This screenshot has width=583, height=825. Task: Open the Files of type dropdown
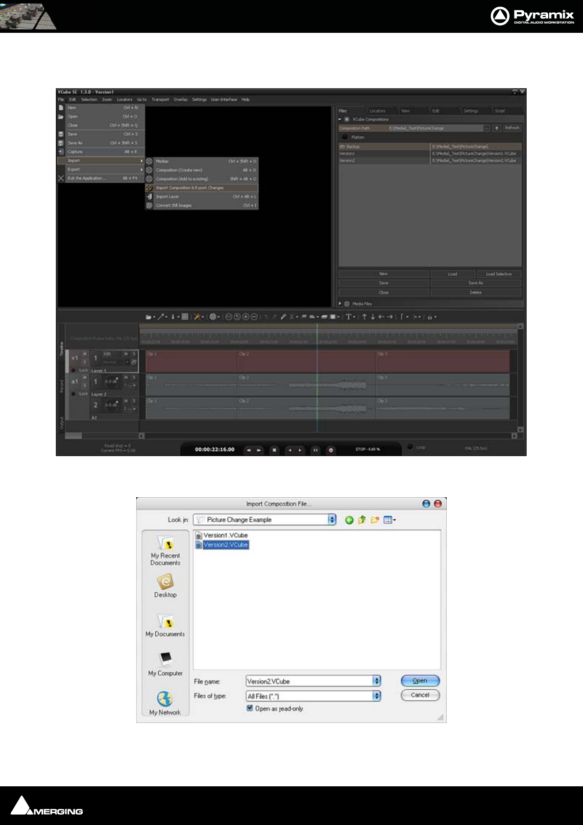tap(377, 696)
